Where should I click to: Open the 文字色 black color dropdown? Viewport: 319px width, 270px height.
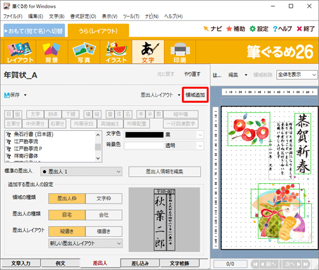(200, 135)
